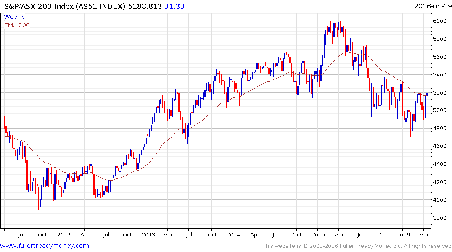The width and height of the screenshot is (452, 252).
Task: Click the S&P/ASX 200 Index chart title
Action: coord(65,6)
